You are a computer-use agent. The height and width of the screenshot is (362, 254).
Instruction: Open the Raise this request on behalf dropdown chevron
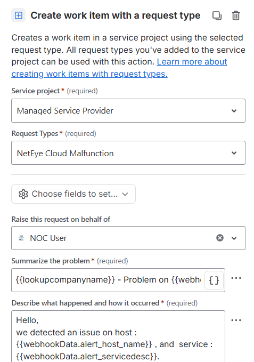[234, 238]
